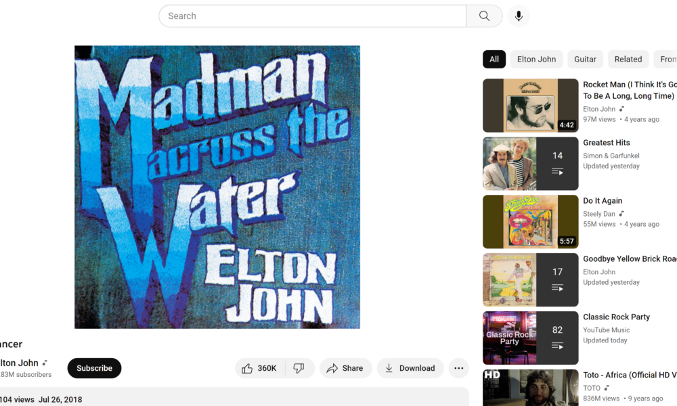The image size is (677, 406).
Task: Open Do It Again video thumbnail
Action: point(531,222)
